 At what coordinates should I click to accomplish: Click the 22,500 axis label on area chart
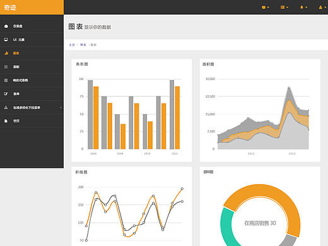tap(210, 97)
